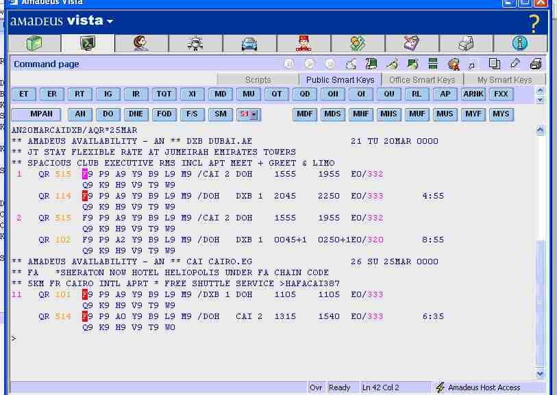Switch to the Scripts tab
The width and height of the screenshot is (557, 395).
tap(258, 79)
